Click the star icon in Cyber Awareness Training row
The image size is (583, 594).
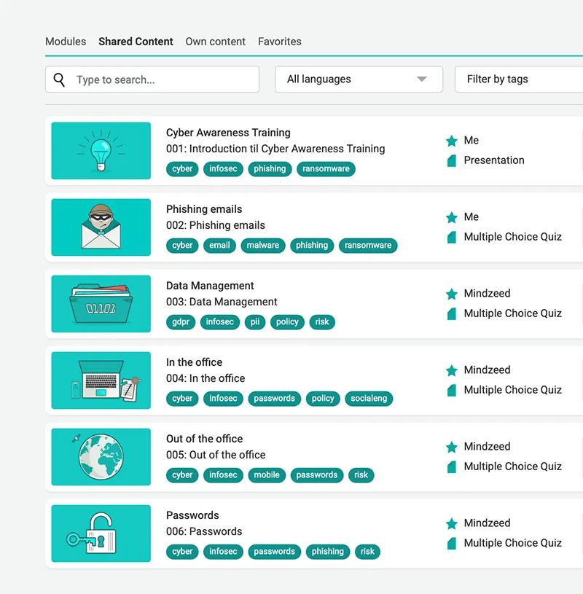[452, 141]
